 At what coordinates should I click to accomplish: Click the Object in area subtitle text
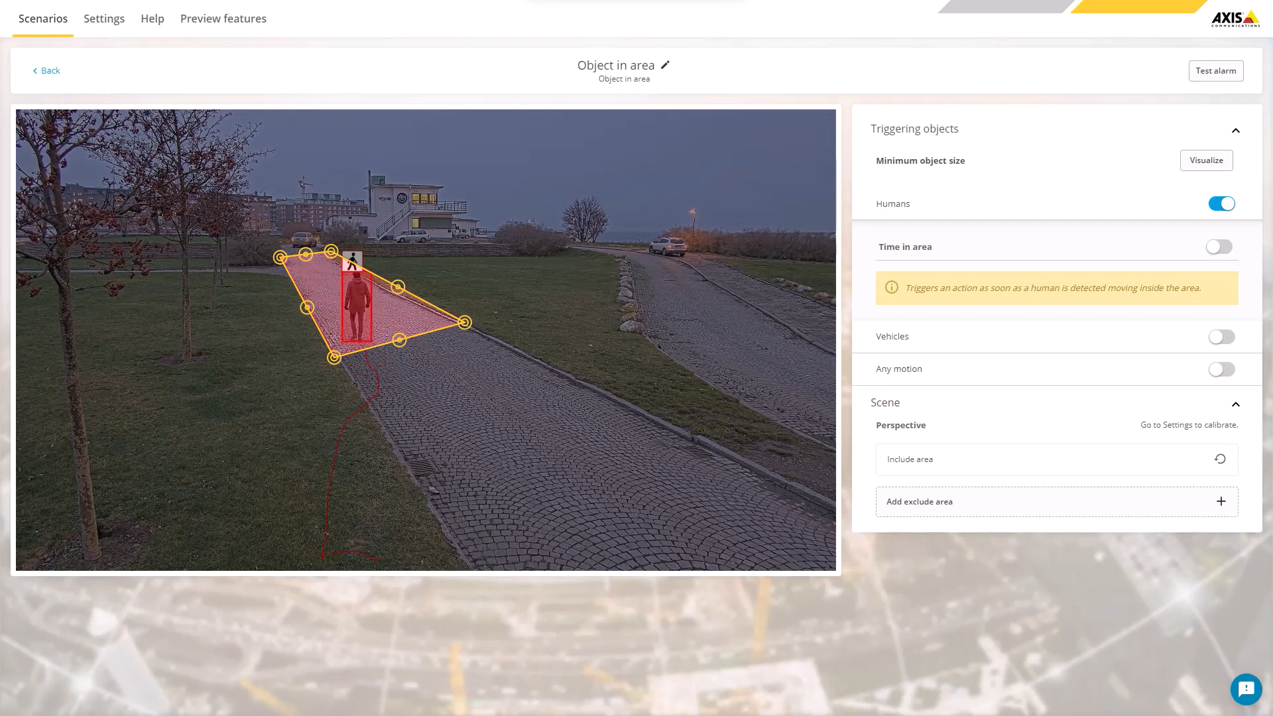[x=624, y=79]
